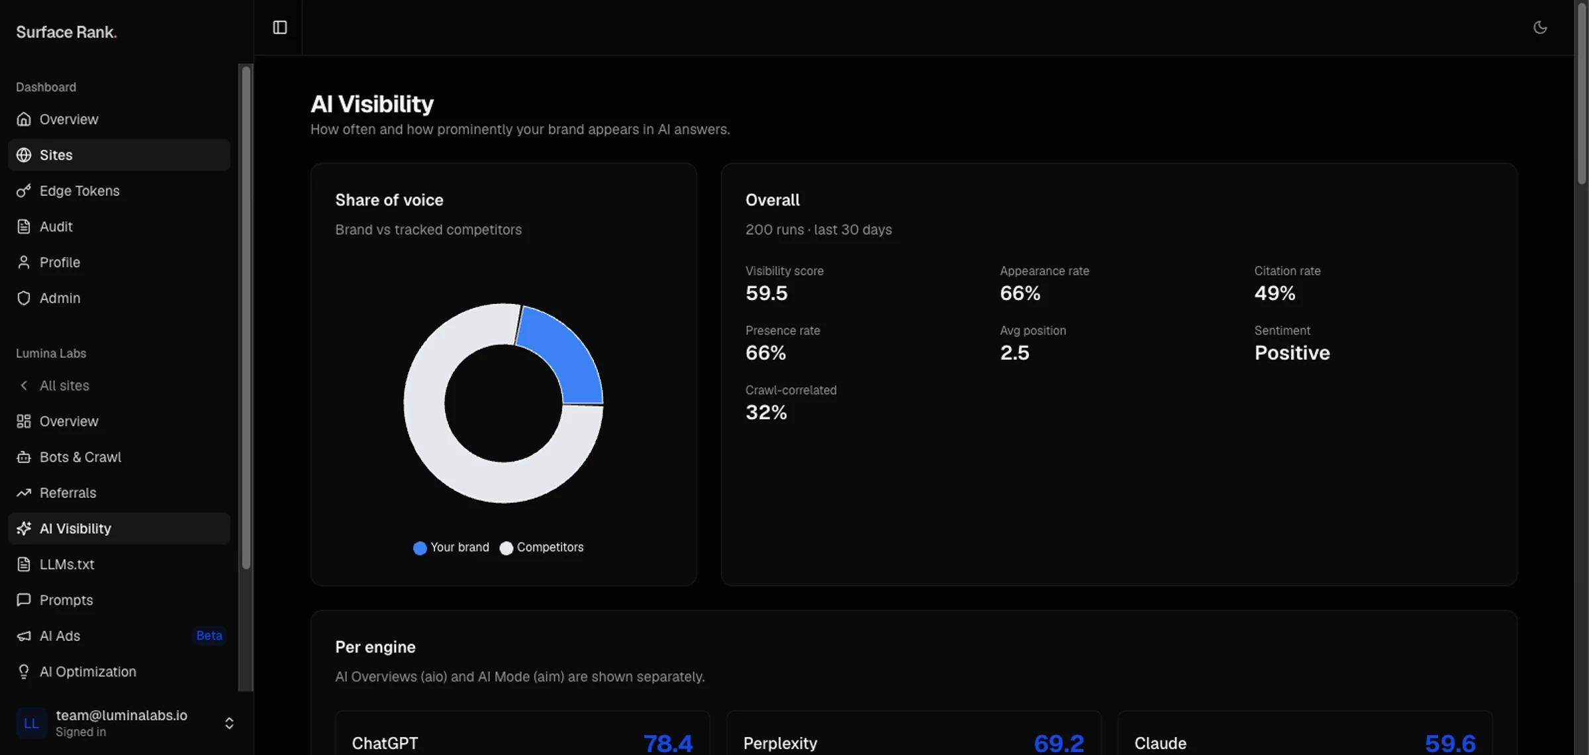This screenshot has height=755, width=1589.
Task: Go to Sites section
Action: pos(119,155)
